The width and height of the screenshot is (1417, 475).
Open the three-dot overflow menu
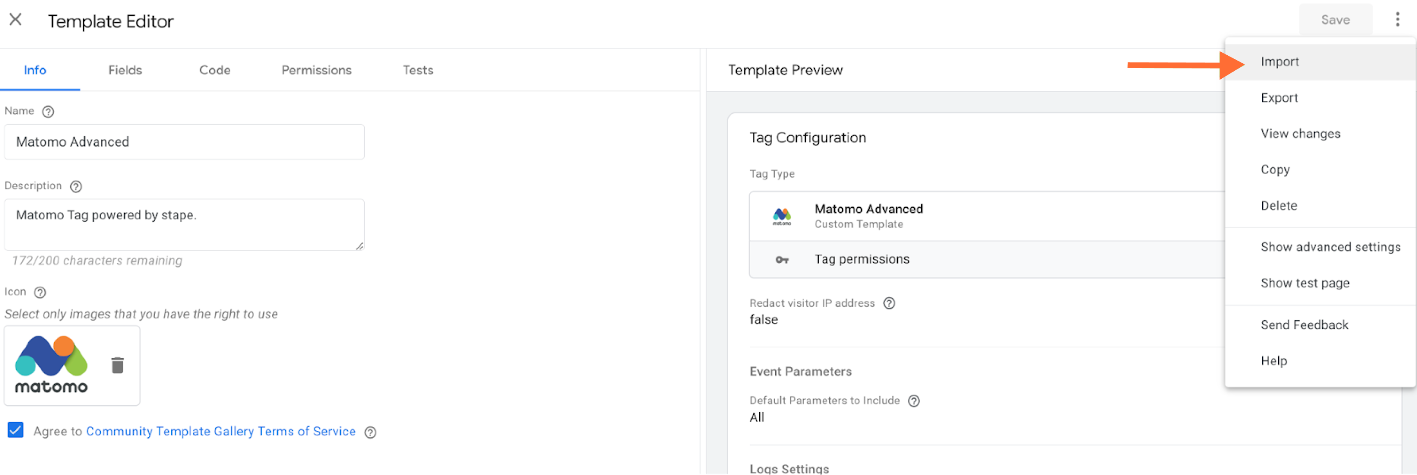[1398, 19]
